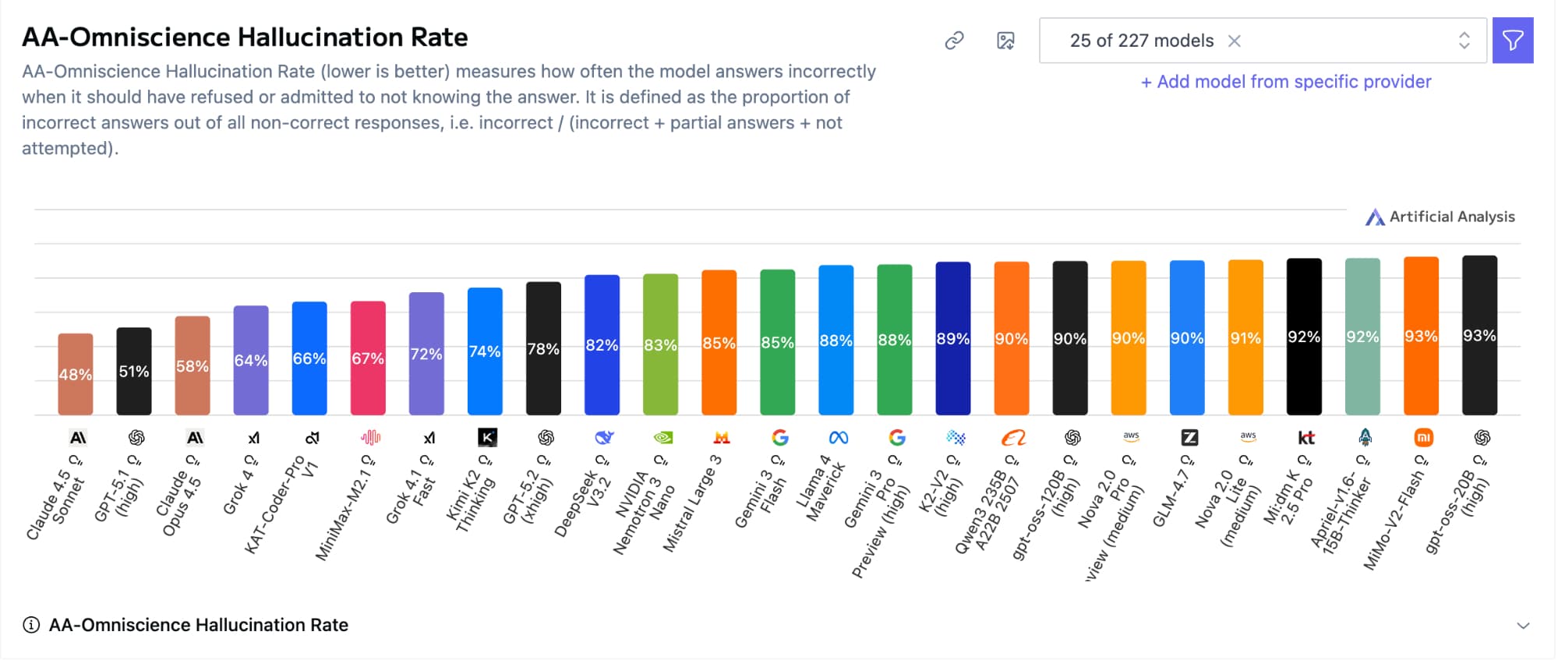Click the Artificial Analysis logo watermark
This screenshot has width=1558, height=660.
click(1440, 217)
